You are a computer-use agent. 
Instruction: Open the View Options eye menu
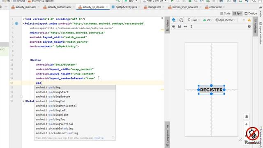173,26
